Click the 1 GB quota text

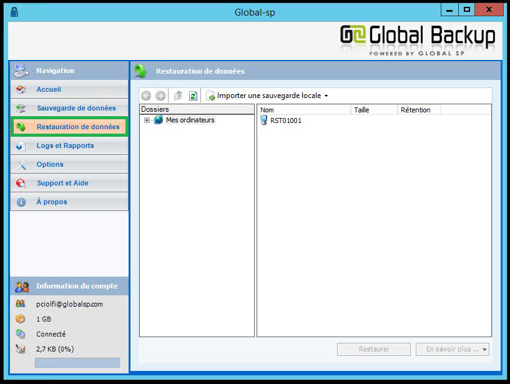point(44,319)
